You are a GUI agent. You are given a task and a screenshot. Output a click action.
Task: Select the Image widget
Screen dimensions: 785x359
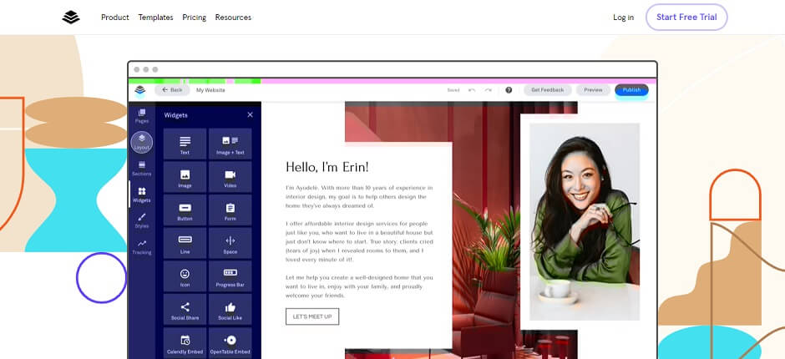[185, 177]
